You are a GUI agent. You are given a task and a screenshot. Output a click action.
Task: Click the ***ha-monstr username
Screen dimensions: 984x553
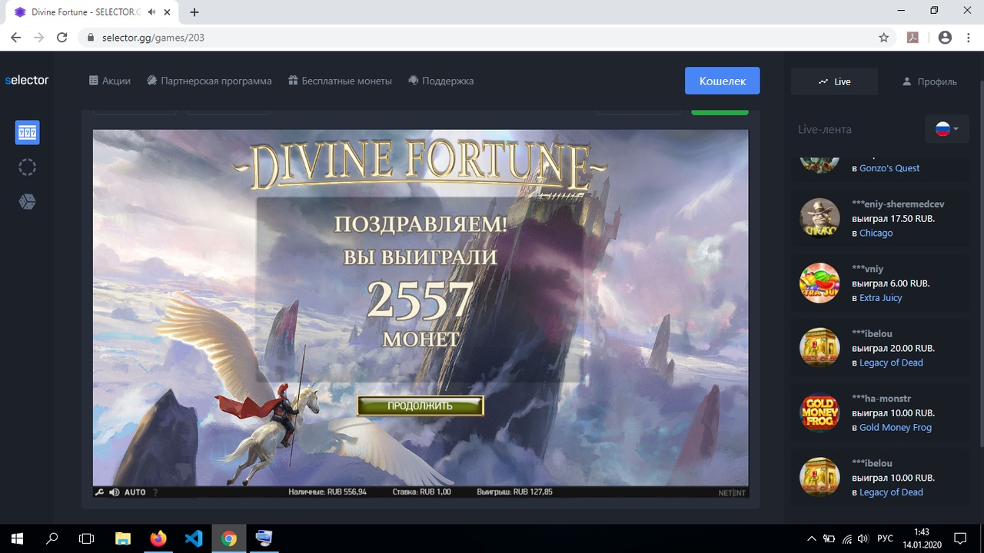(x=882, y=399)
